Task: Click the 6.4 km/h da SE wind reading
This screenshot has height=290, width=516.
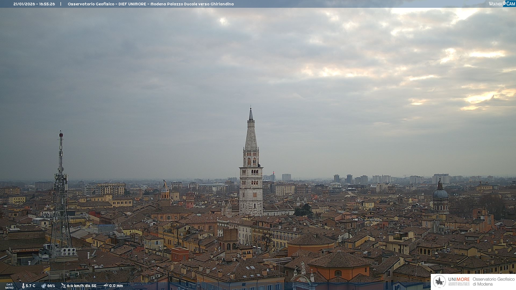Action: click(x=81, y=286)
